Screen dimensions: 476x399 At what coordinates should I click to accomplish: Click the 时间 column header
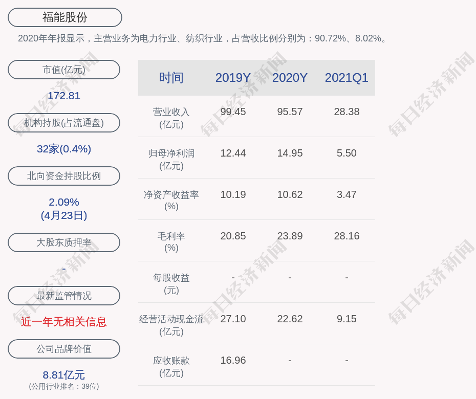(171, 78)
